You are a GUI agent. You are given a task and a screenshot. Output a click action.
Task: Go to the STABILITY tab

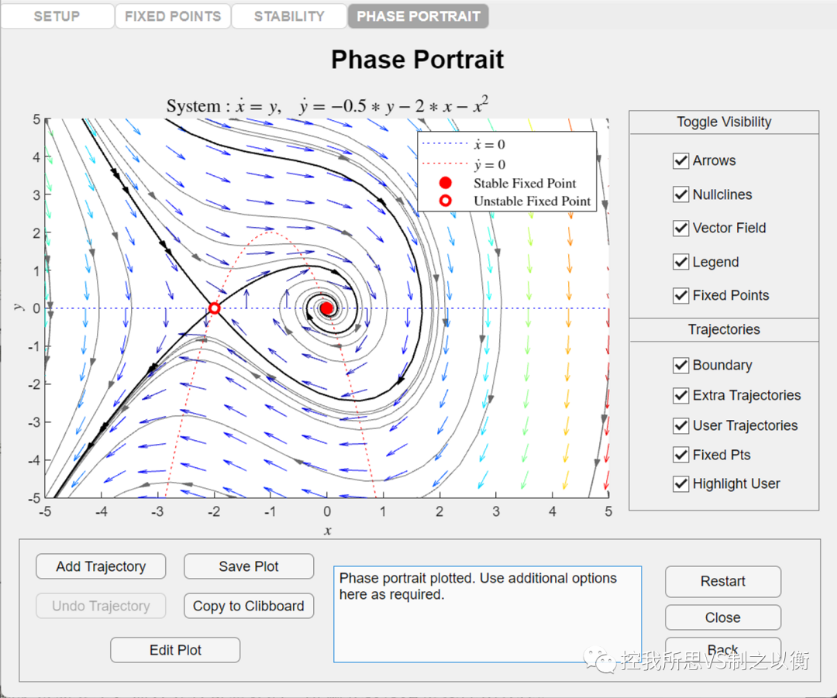click(x=289, y=16)
